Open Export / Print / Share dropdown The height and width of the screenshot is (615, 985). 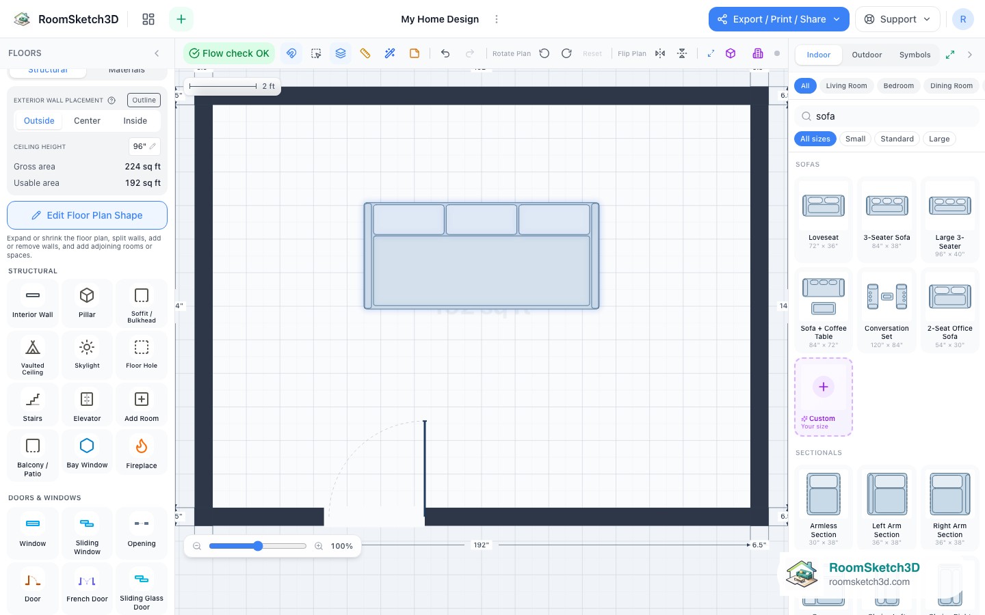778,19
